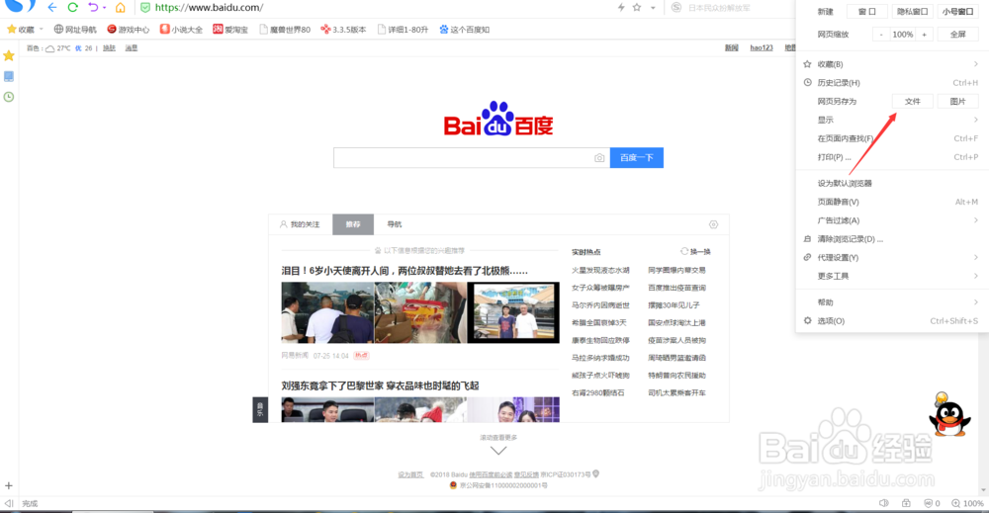Open 小说大全 bookmark
The image size is (989, 513).
181,30
